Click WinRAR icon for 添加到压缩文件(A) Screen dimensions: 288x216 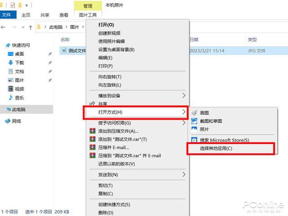[x=93, y=131]
